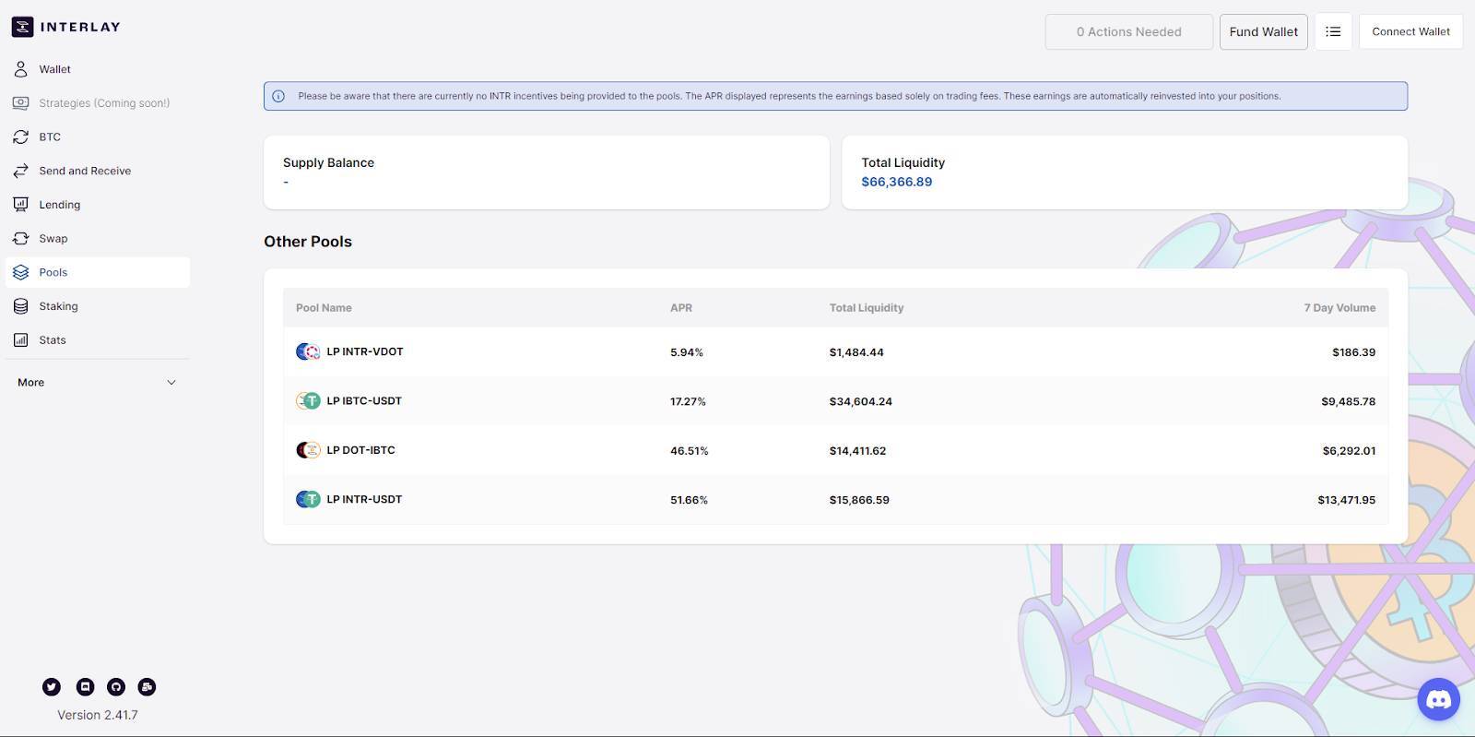The width and height of the screenshot is (1475, 737).
Task: Click the Version 2.41.7 text
Action: click(x=98, y=715)
